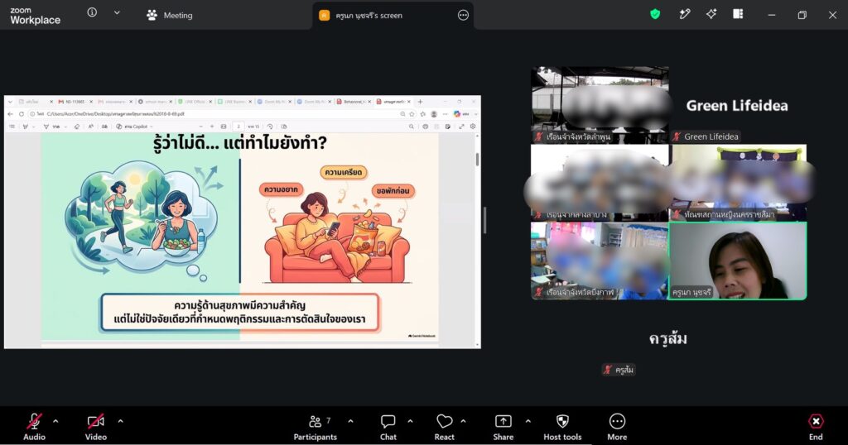Open the meeting information icon
Screen dimensions: 848x445
tap(92, 12)
